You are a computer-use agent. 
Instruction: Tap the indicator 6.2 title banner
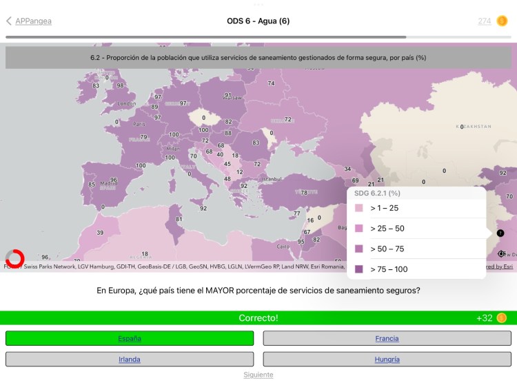[x=258, y=58]
